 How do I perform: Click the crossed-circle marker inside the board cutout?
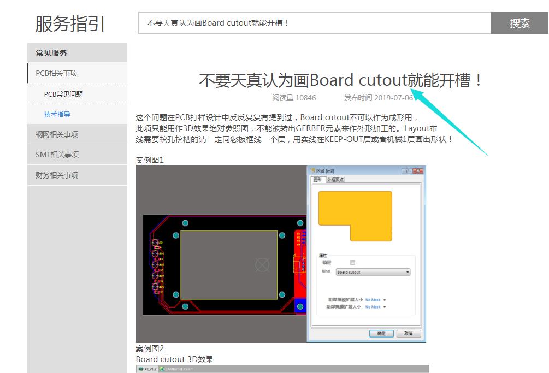[x=263, y=265]
